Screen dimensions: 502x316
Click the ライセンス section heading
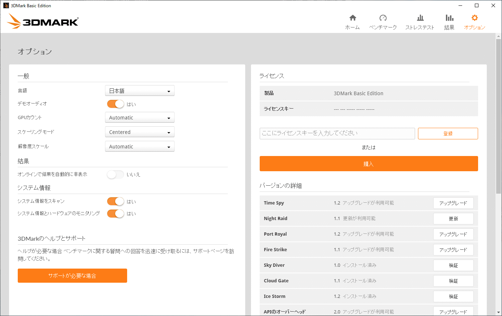pyautogui.click(x=272, y=76)
